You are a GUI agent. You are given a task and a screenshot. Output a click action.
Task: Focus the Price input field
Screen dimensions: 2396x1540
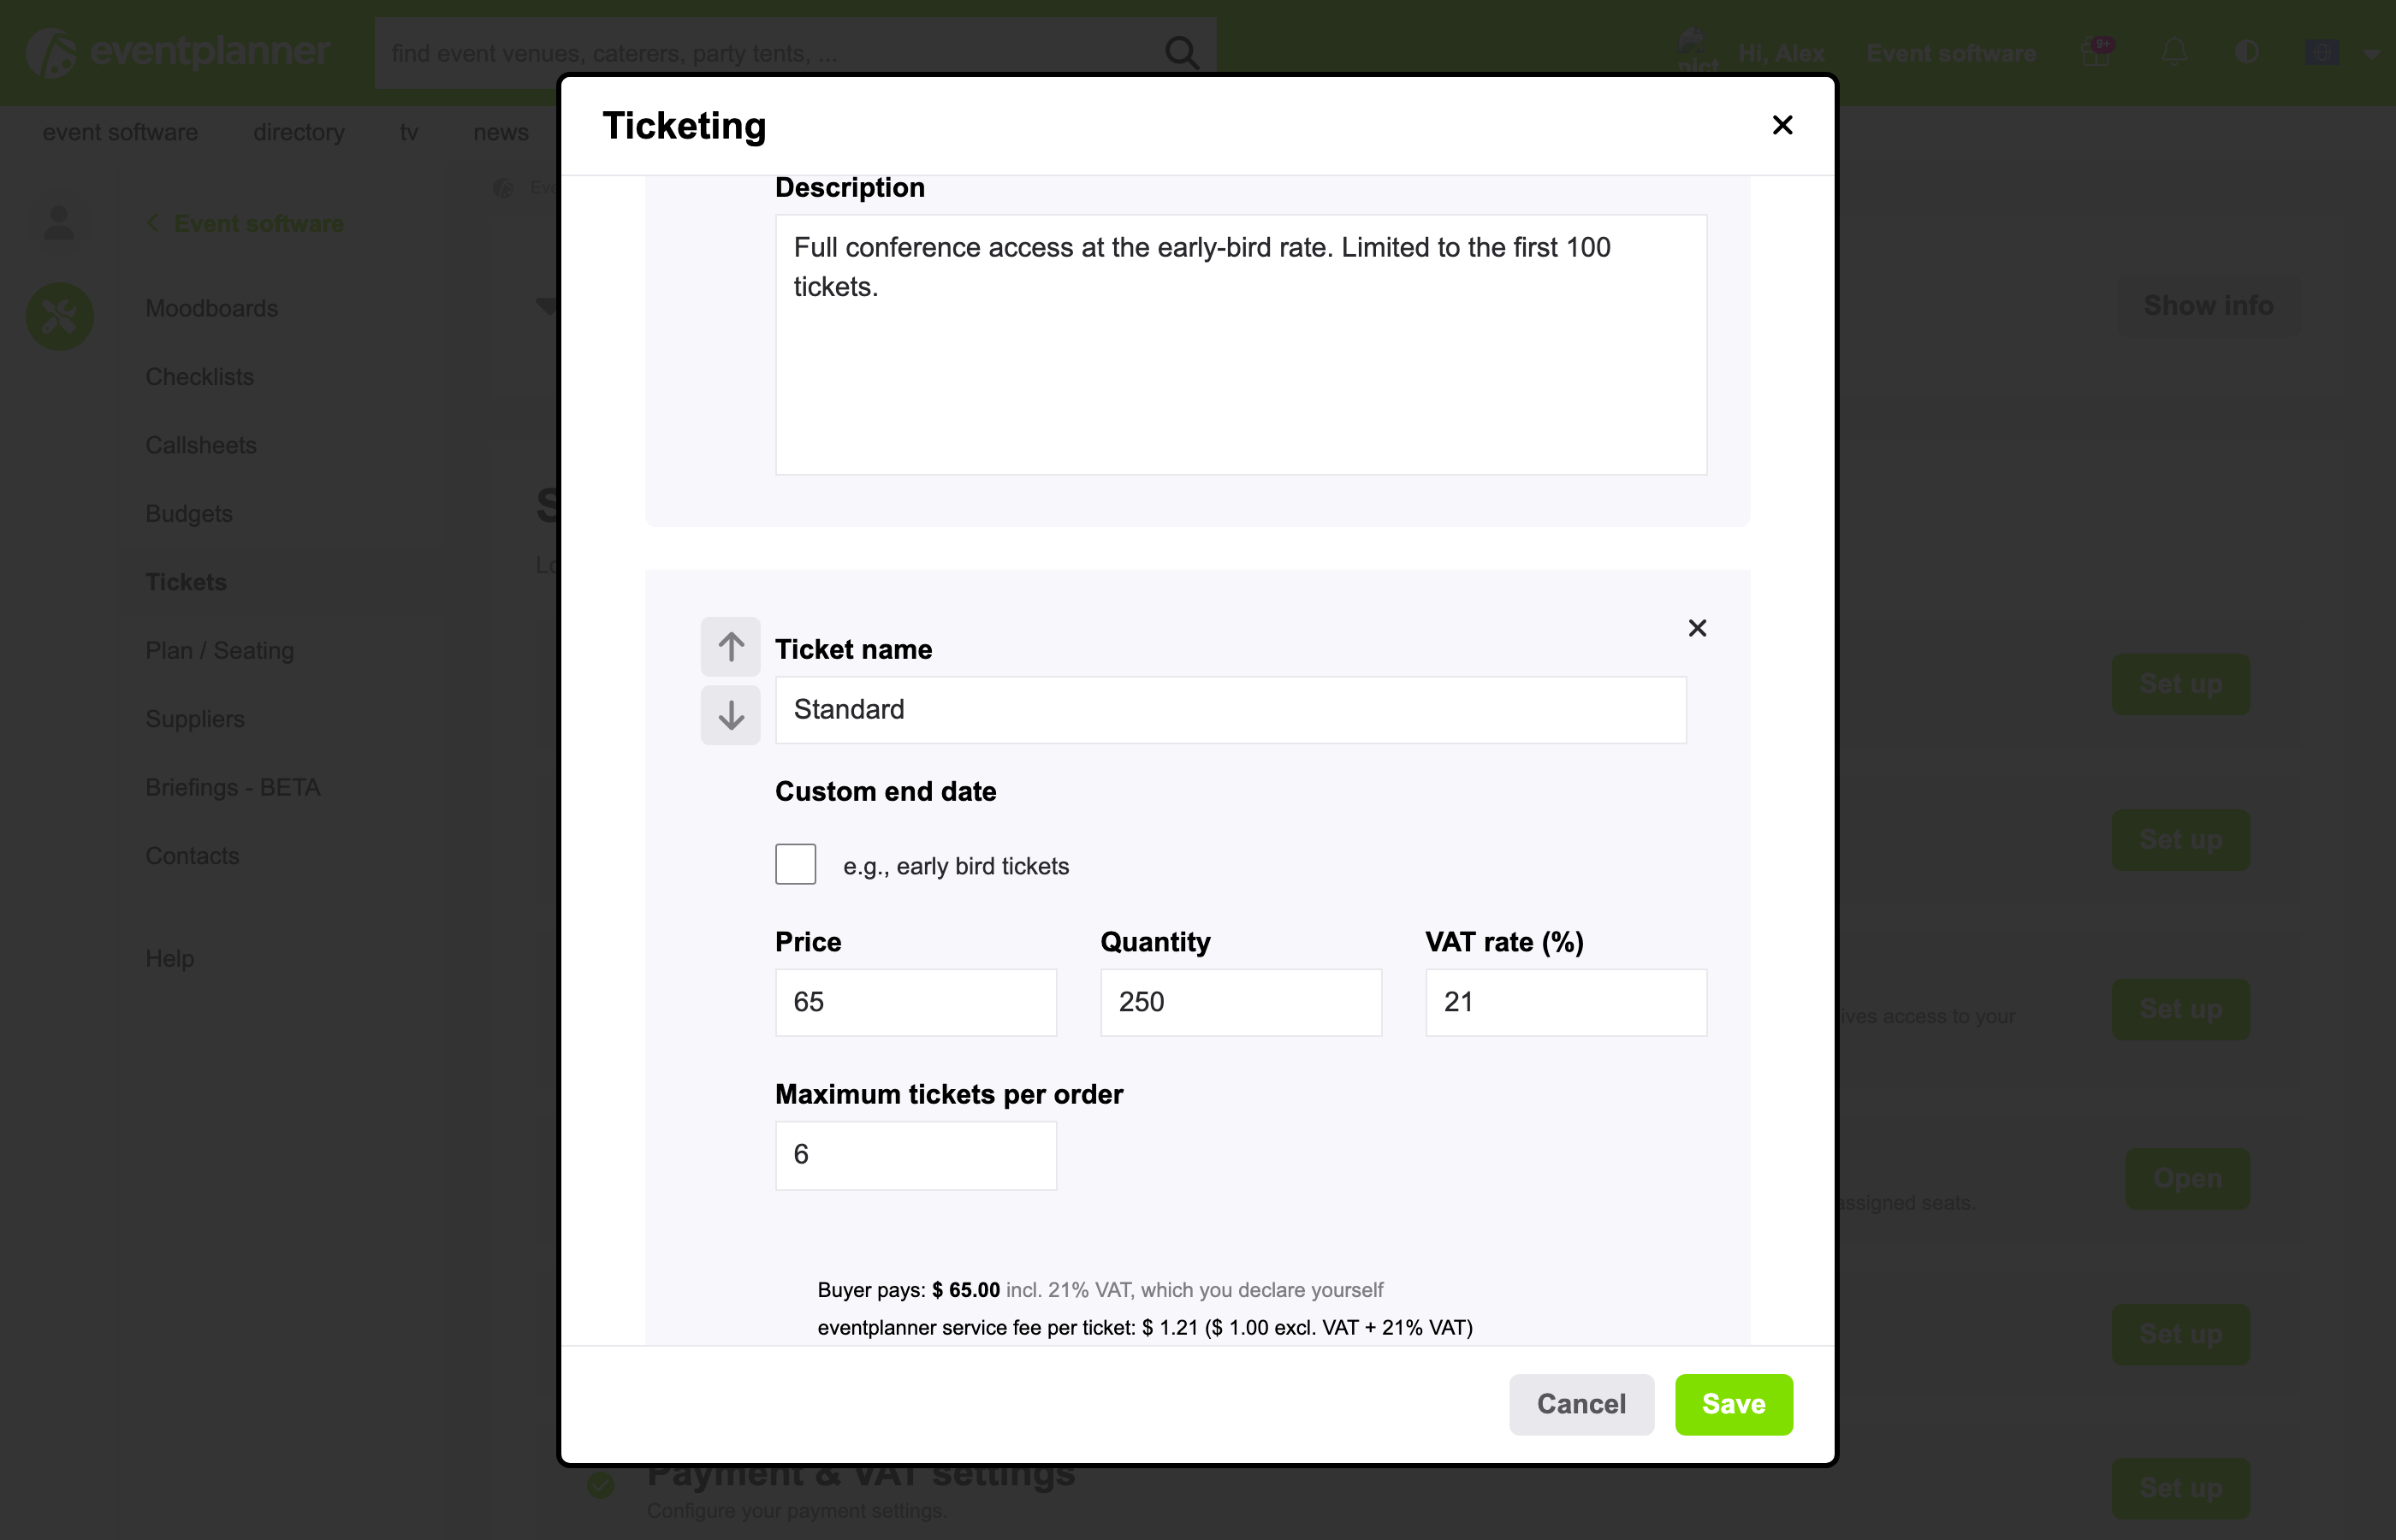click(915, 1002)
